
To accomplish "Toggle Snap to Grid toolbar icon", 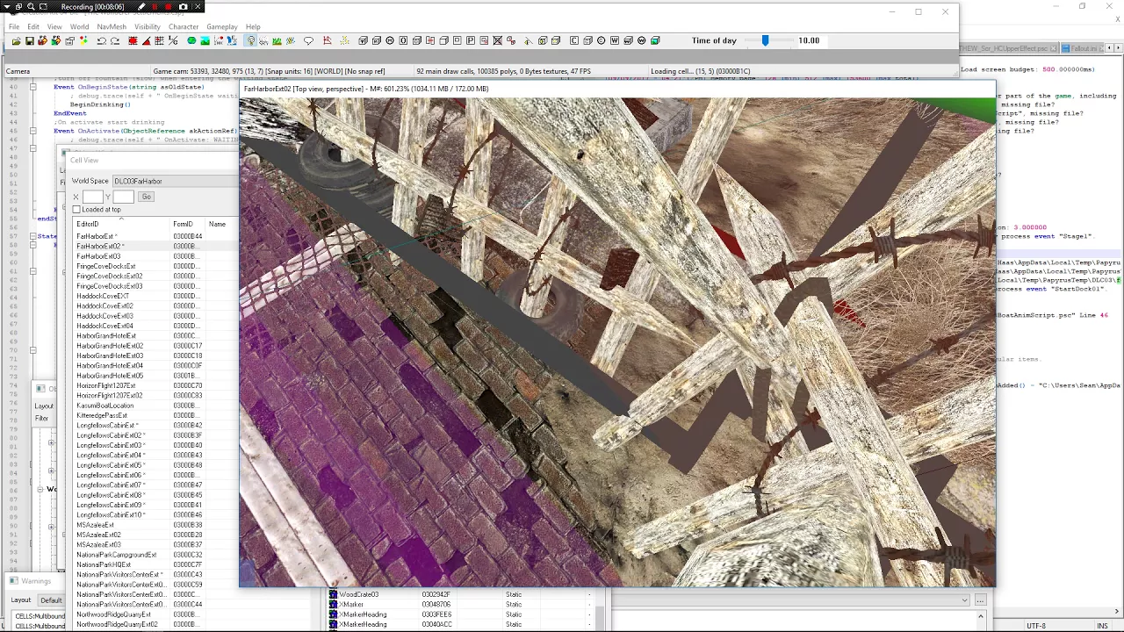I will (159, 40).
